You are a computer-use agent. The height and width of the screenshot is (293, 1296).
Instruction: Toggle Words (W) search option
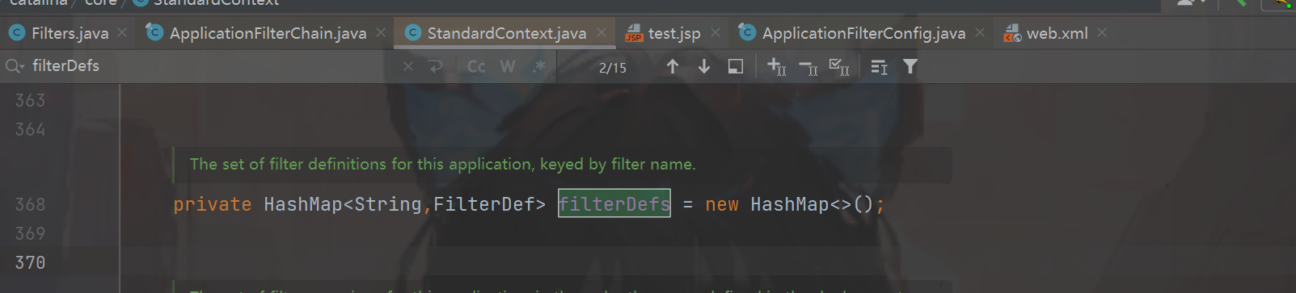click(508, 67)
